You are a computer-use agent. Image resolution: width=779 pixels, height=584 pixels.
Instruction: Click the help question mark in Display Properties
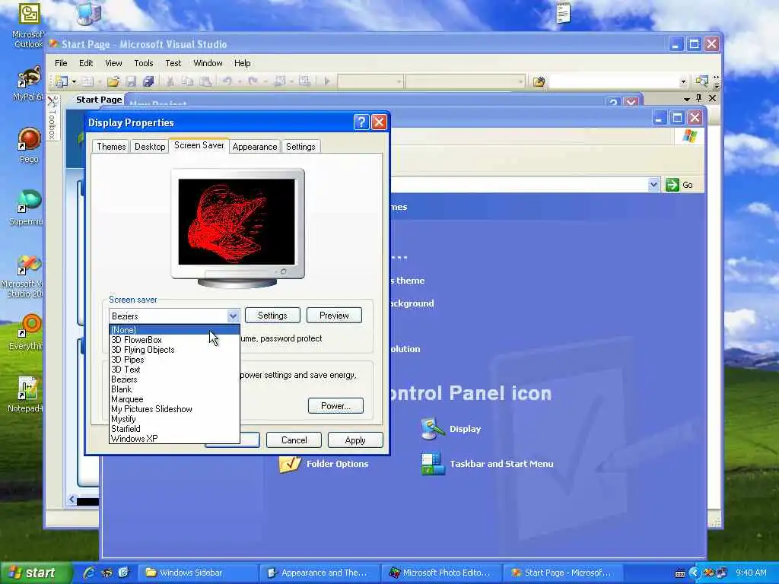coord(361,122)
